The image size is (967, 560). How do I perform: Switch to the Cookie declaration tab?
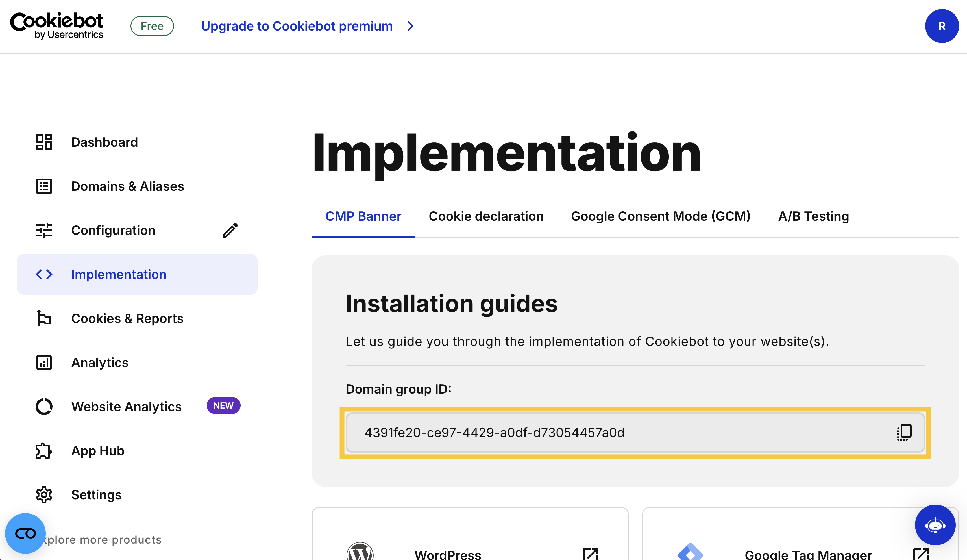coord(486,216)
